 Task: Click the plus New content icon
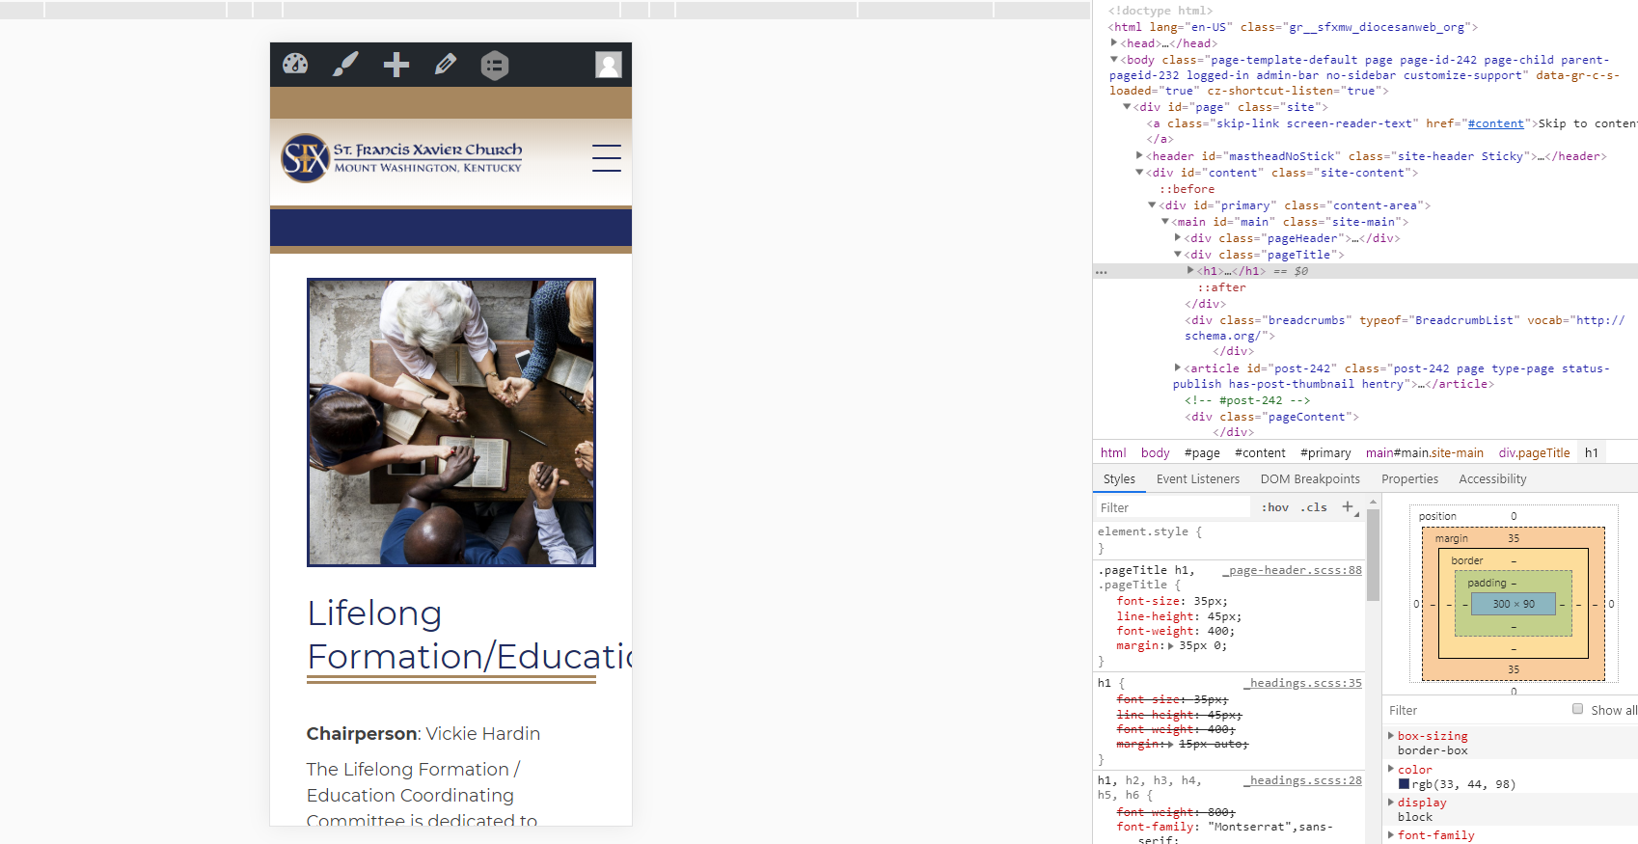[x=396, y=65]
